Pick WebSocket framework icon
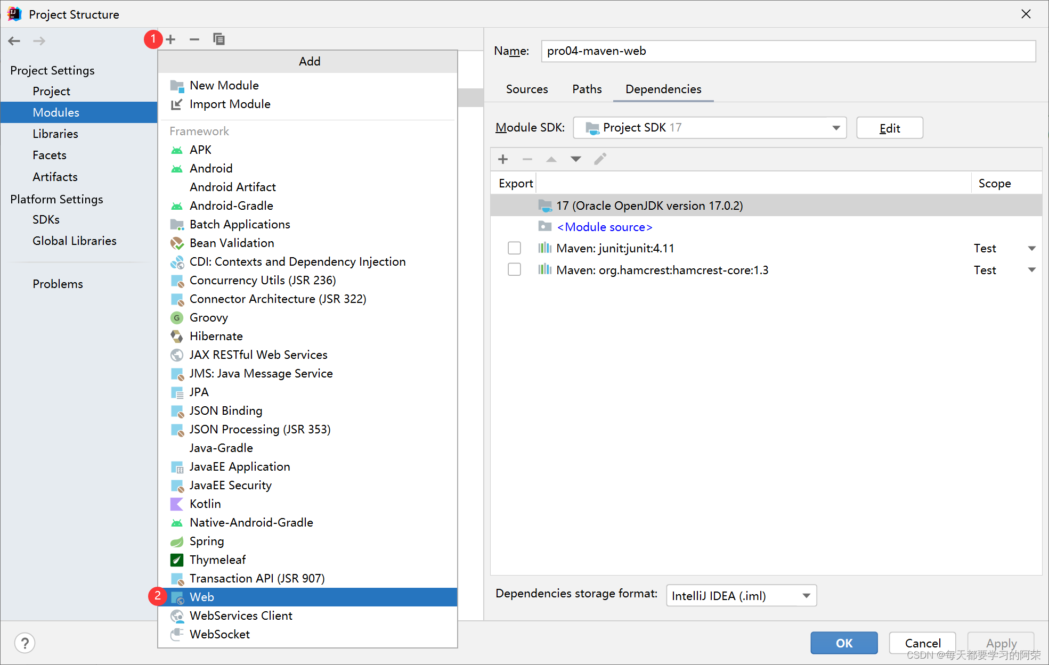The width and height of the screenshot is (1049, 665). (x=177, y=635)
